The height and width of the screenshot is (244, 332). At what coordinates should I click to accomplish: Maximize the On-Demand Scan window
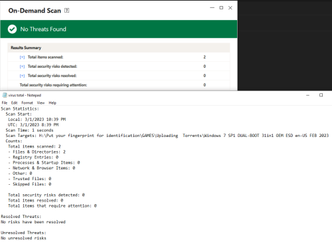[221, 8]
